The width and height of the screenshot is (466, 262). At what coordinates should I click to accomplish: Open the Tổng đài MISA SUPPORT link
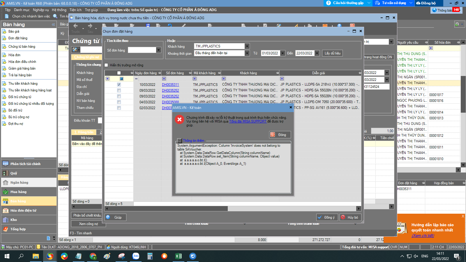pos(248,121)
